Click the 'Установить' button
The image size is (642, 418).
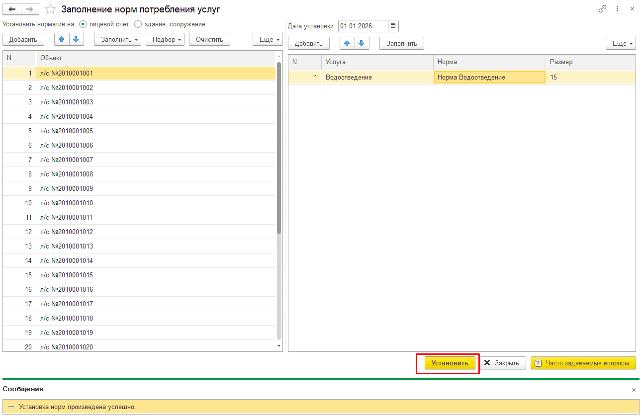(450, 363)
